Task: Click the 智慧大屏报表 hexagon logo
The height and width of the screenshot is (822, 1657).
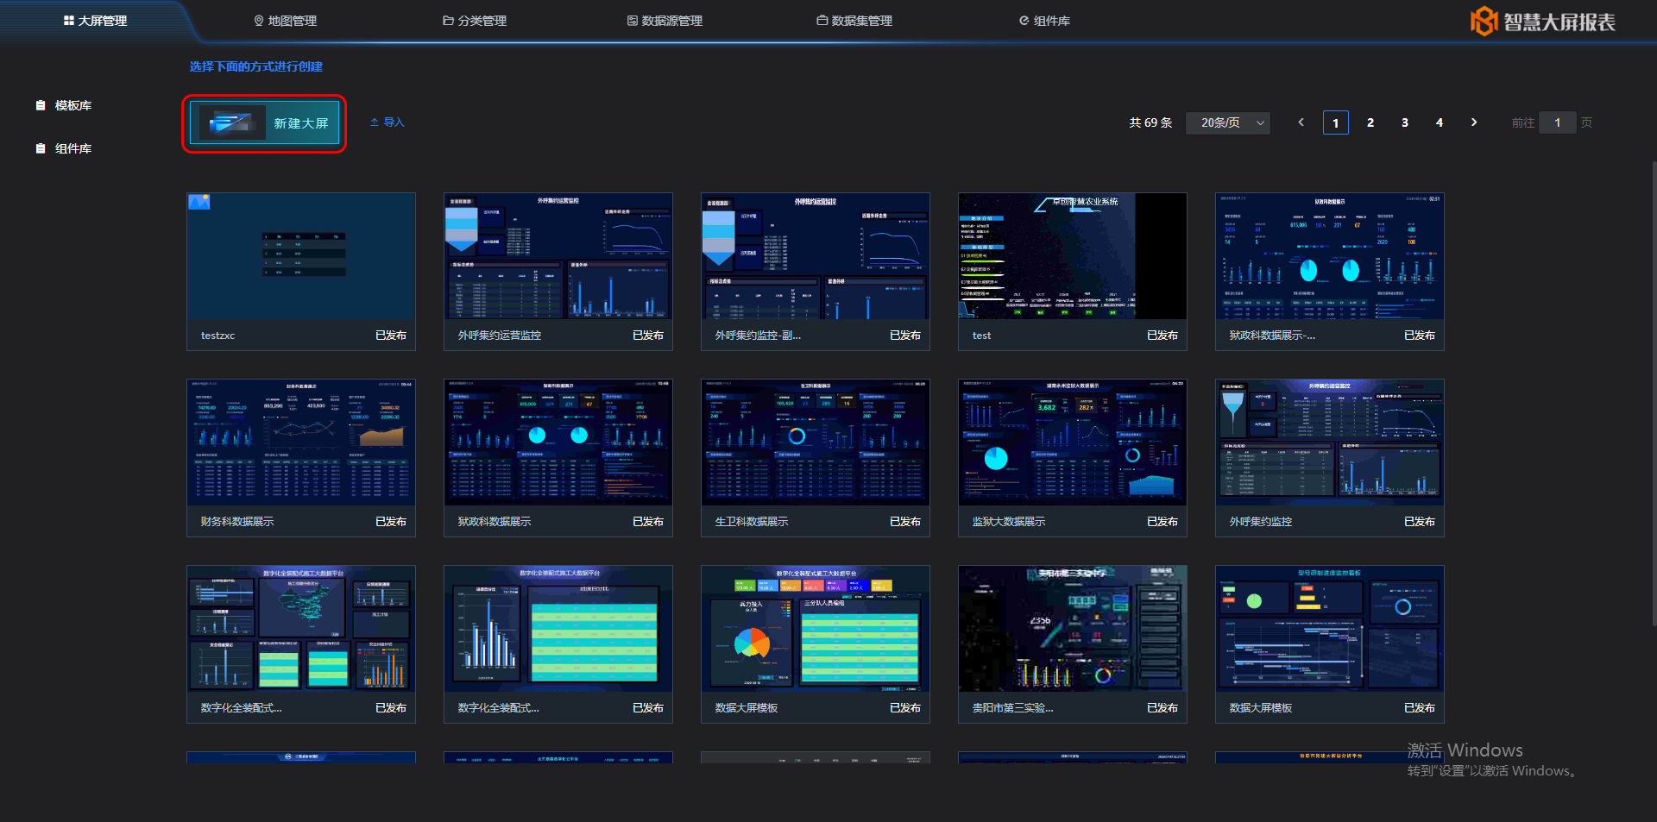Action: (x=1484, y=22)
